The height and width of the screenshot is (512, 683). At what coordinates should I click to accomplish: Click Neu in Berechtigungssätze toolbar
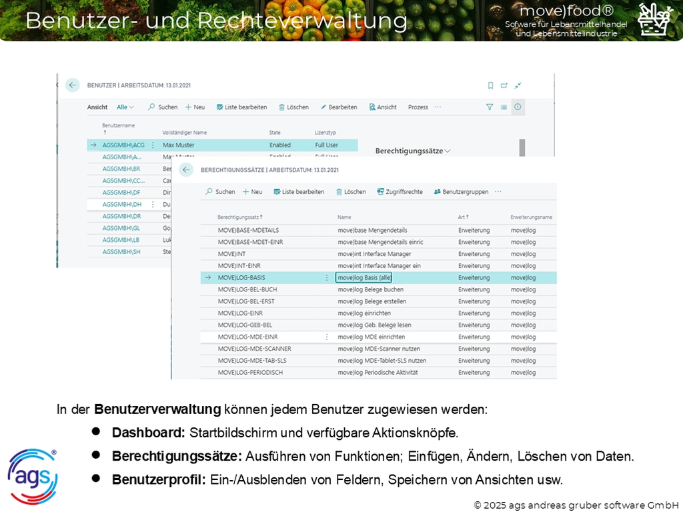coord(252,191)
